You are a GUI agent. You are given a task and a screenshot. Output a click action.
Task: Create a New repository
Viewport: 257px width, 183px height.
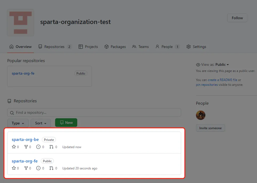pyautogui.click(x=66, y=123)
